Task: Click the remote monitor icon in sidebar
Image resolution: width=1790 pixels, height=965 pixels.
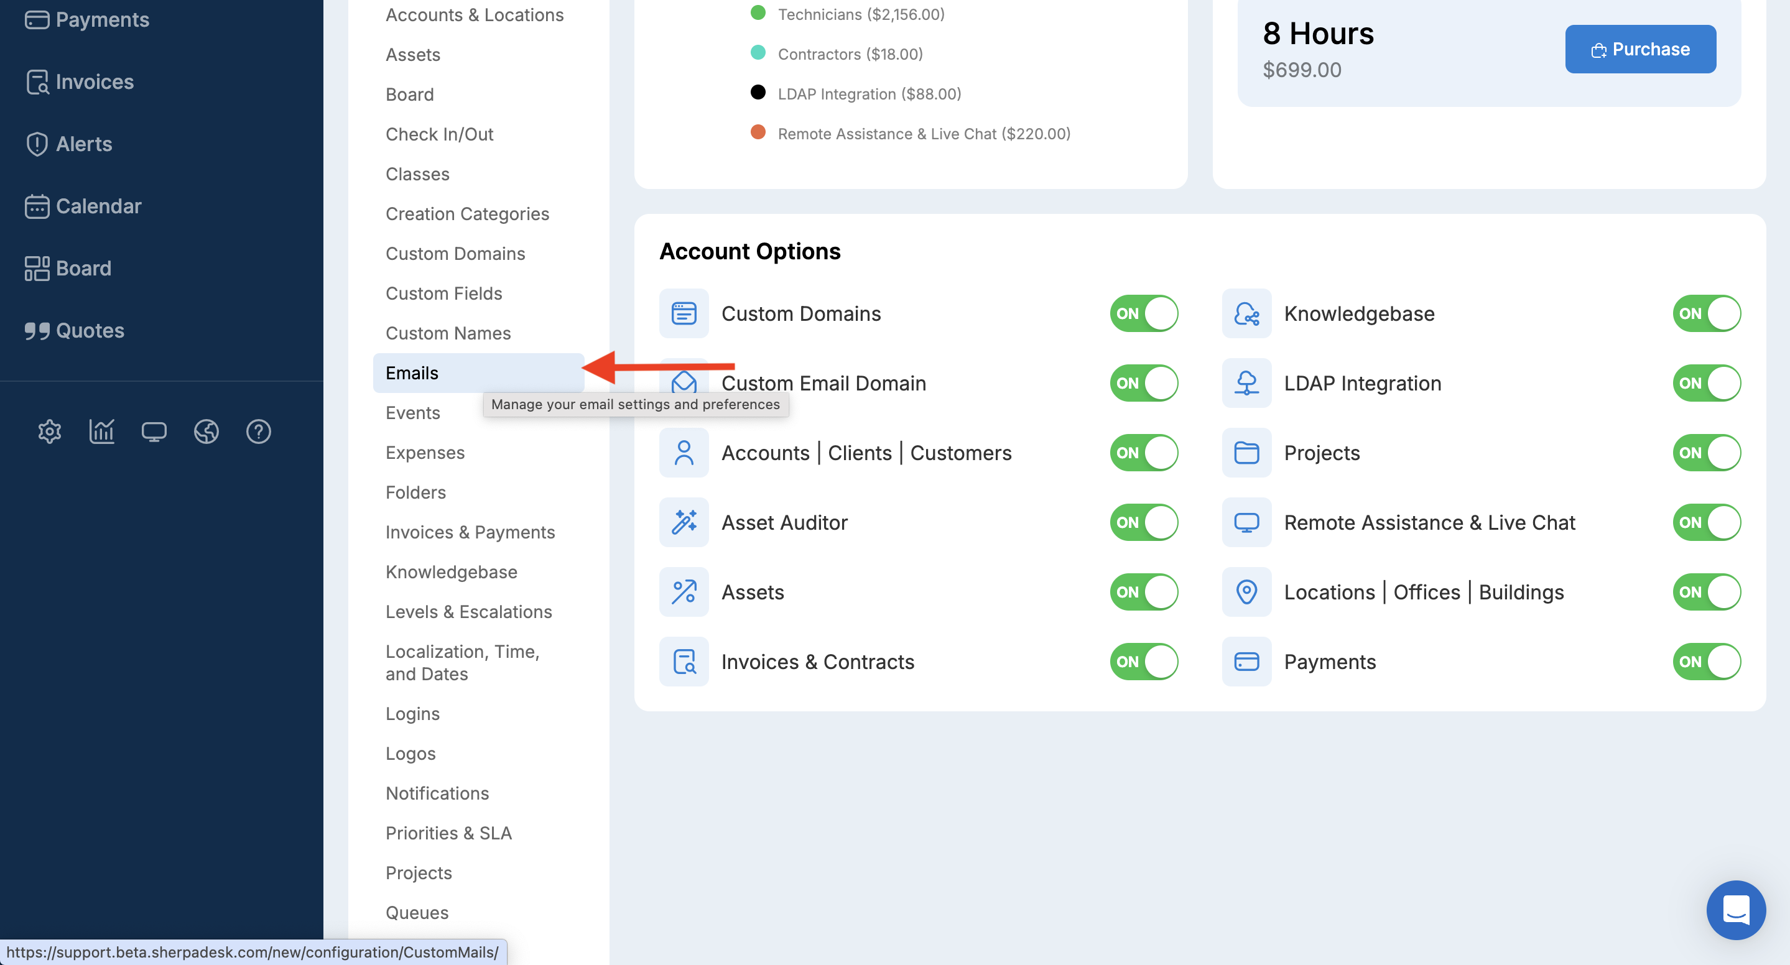Action: (154, 432)
